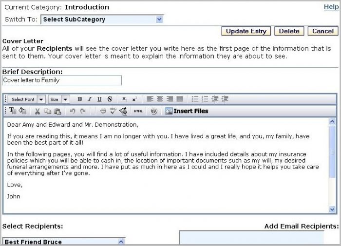Click in the cover letter text area
Screen dimensions: 341x246
pyautogui.click(x=166, y=165)
